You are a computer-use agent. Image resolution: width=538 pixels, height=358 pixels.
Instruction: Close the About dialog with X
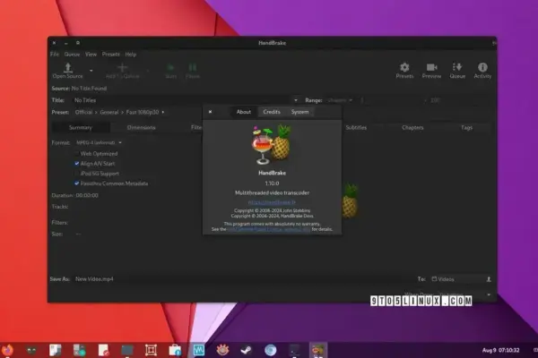click(x=211, y=112)
